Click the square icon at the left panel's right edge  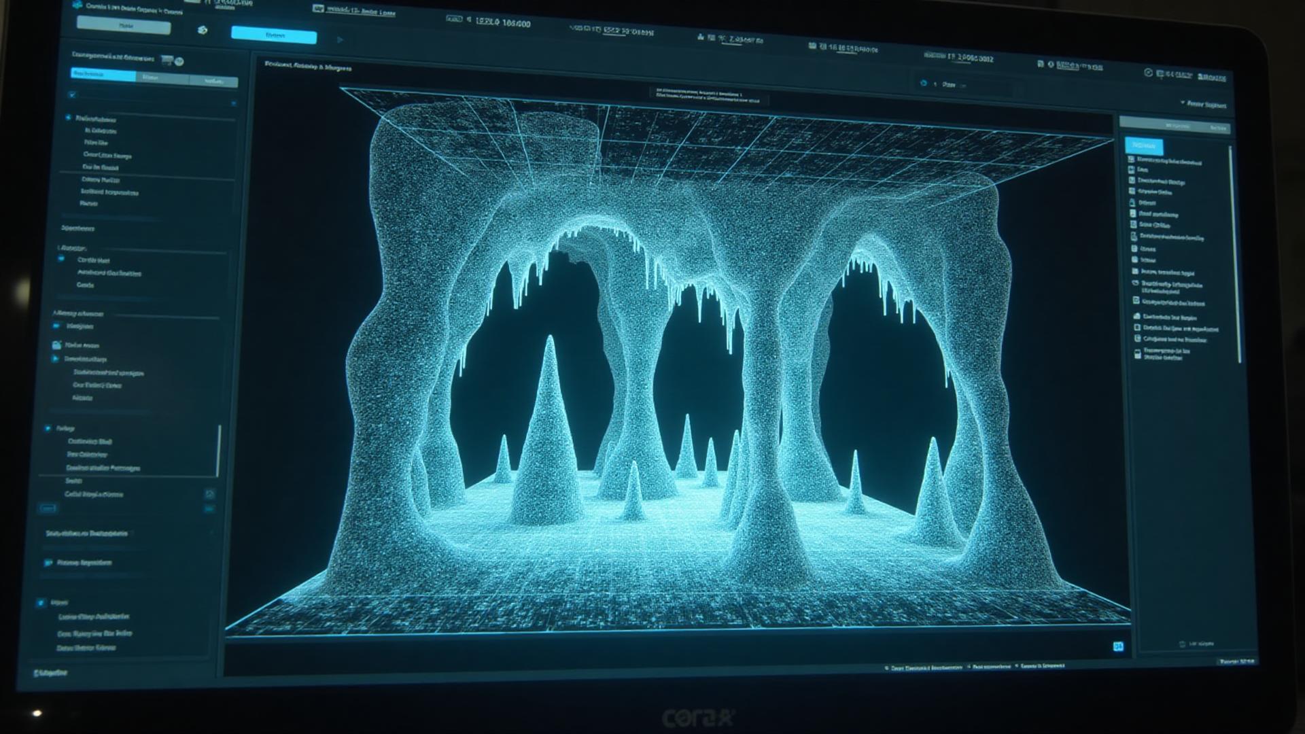(x=209, y=494)
